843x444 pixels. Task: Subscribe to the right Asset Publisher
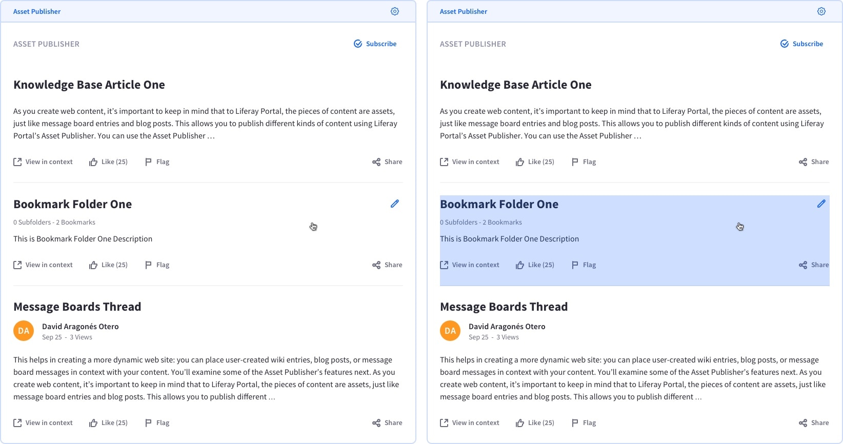[802, 44]
